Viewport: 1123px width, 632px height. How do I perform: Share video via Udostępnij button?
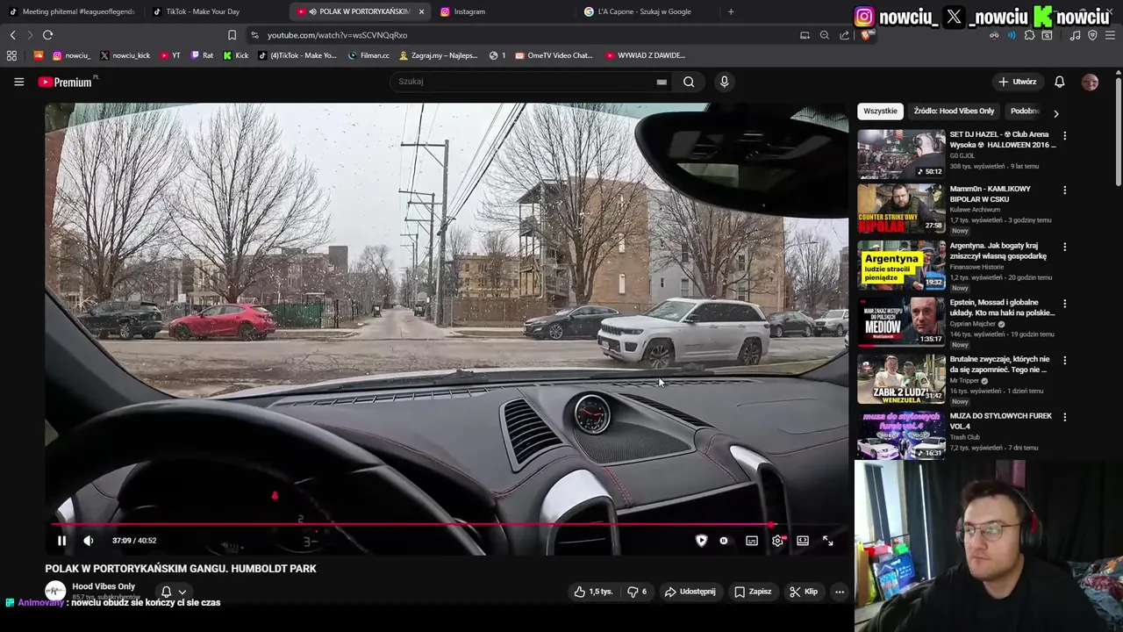690,592
